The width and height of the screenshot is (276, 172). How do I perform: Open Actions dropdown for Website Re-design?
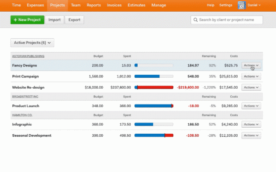coord(251,87)
